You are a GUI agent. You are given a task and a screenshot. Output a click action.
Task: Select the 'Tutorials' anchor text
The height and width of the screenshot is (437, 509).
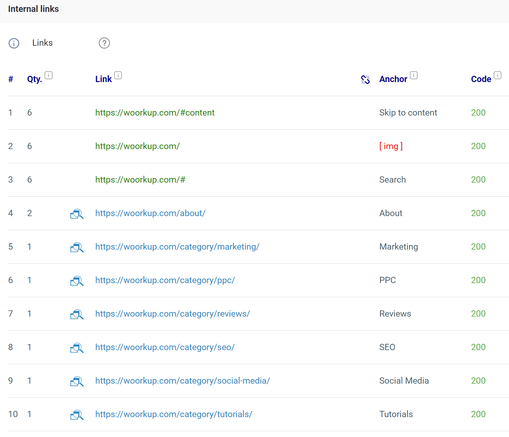[x=396, y=414]
